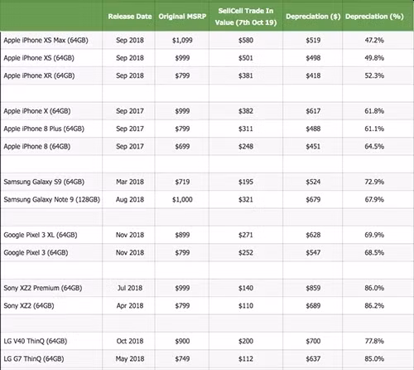Select the SellCell Trade In Value header
The width and height of the screenshot is (414, 370).
246,17
